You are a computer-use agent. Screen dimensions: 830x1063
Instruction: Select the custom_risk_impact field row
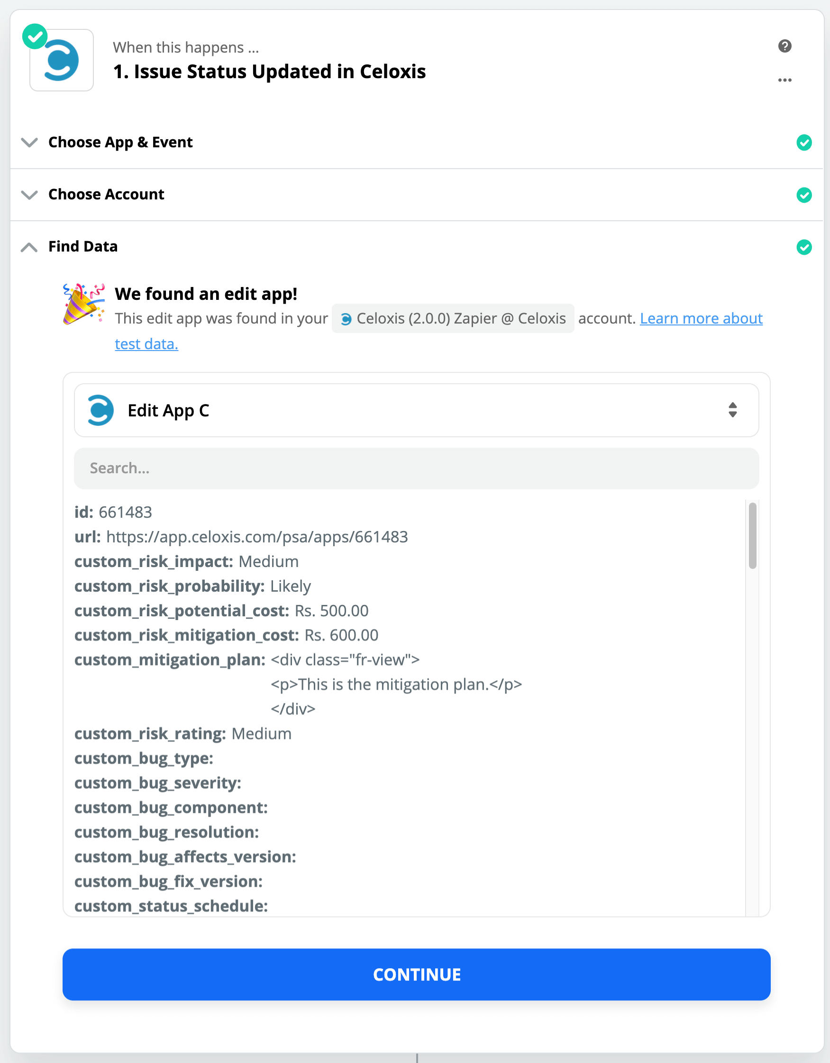pyautogui.click(x=187, y=562)
